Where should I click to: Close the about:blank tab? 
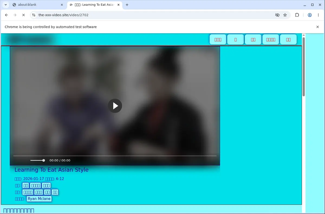tap(62, 5)
